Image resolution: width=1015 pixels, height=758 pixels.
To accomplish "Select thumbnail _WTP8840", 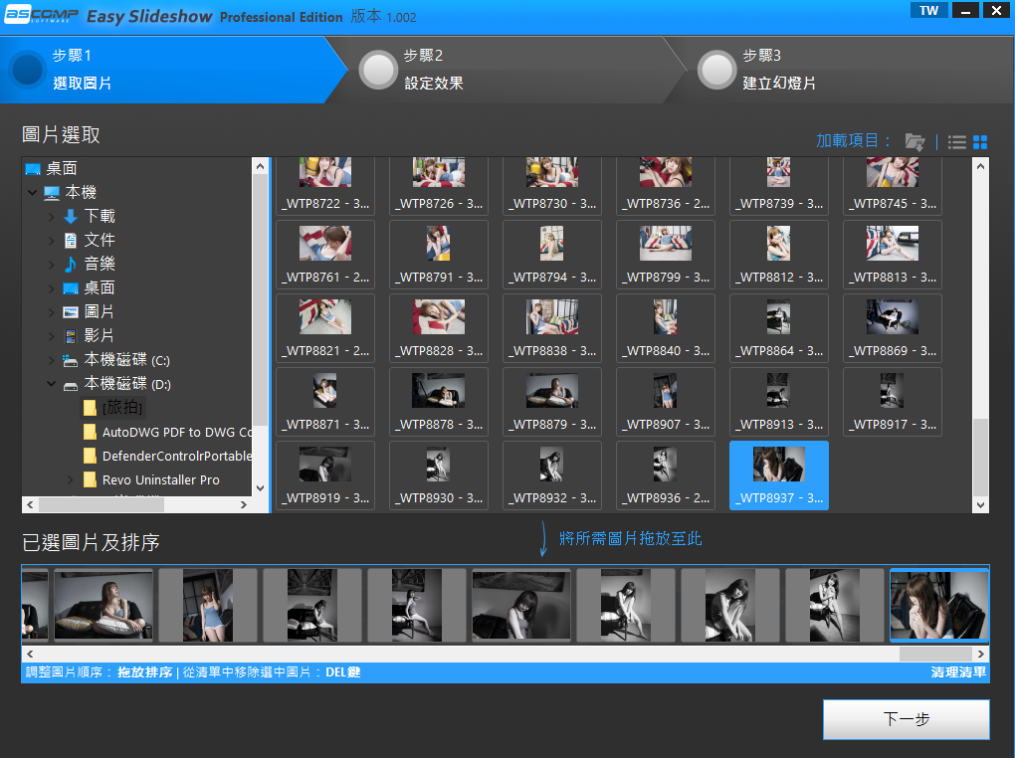I will [666, 328].
